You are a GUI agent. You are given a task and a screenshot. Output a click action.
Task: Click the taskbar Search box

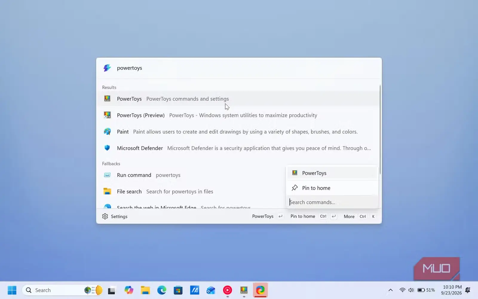[x=62, y=290]
